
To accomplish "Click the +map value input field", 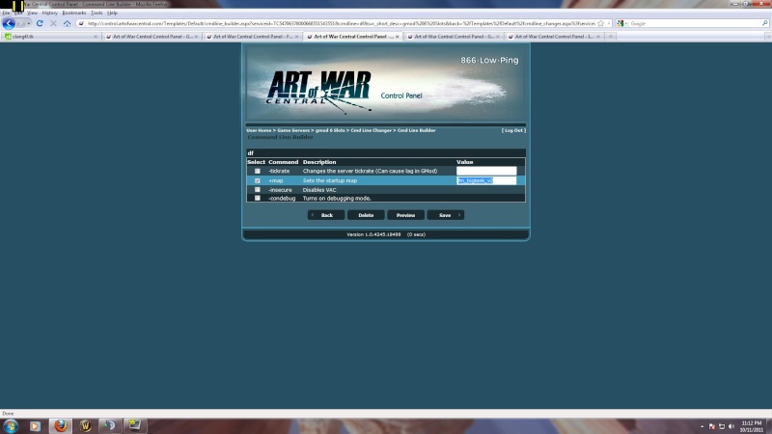I will (486, 180).
